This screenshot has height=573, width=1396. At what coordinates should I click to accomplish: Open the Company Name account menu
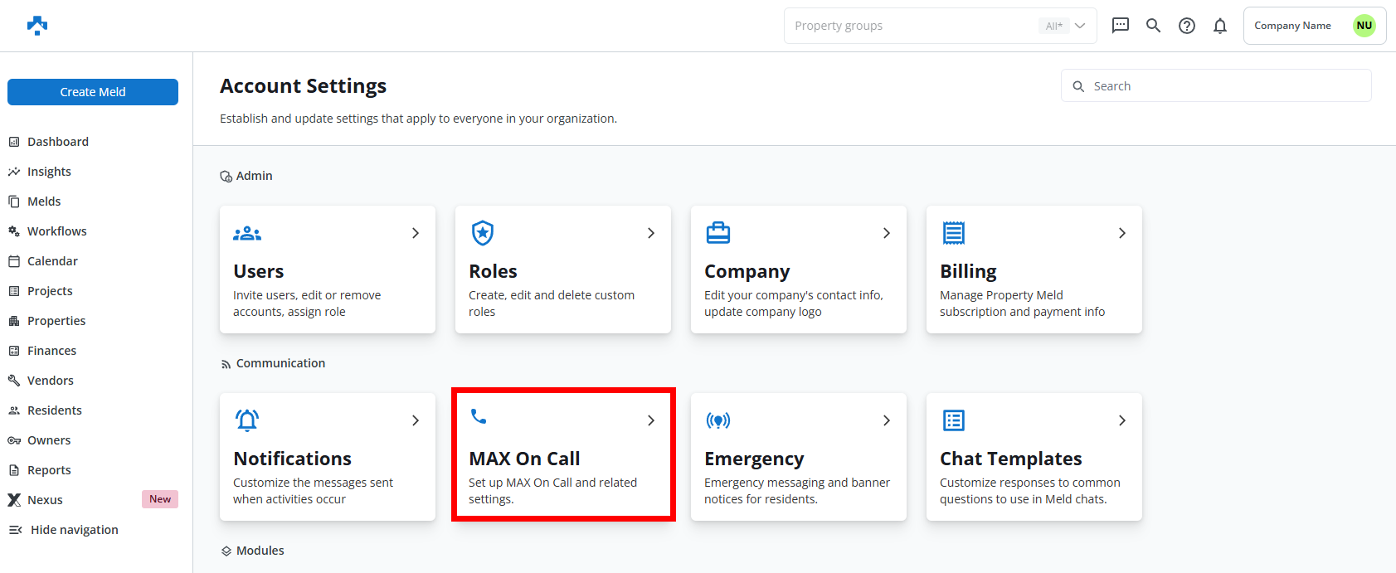point(1314,26)
